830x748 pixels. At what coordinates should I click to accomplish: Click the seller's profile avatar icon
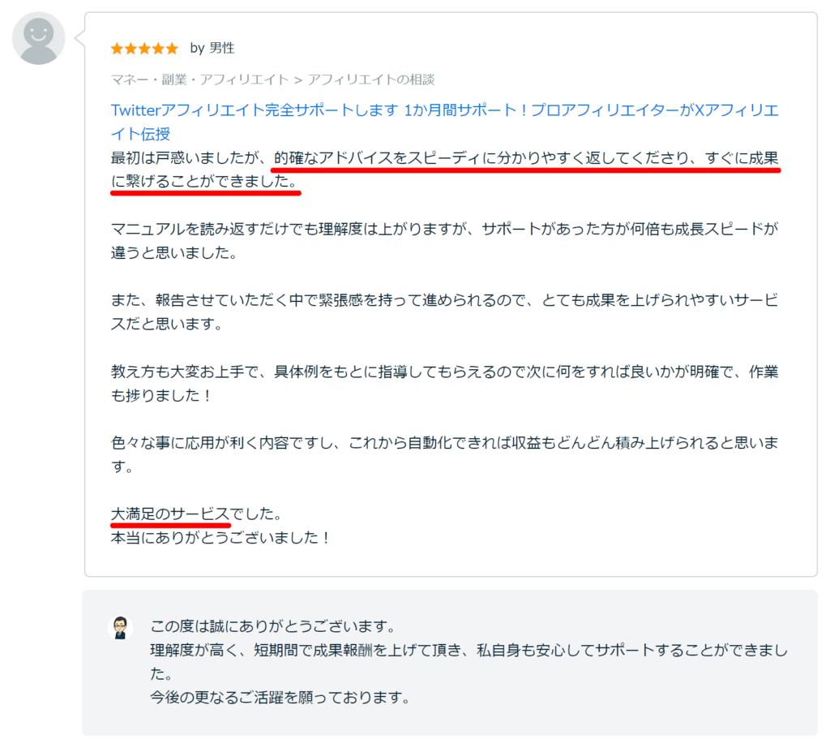tap(120, 626)
